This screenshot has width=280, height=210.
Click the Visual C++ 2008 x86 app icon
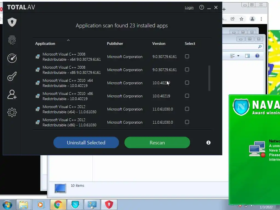[x=38, y=70]
